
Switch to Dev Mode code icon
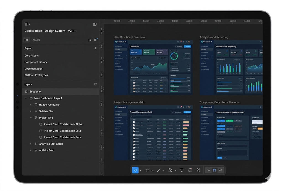(x=221, y=170)
